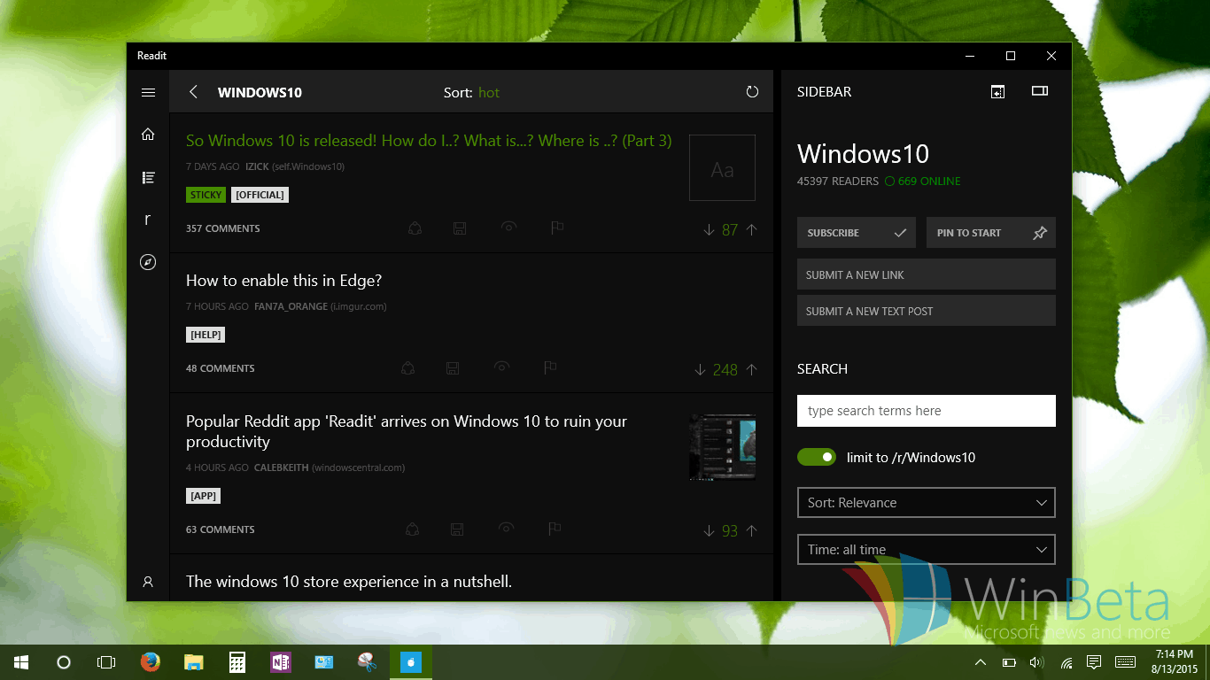
Task: Open the 'Time: all time' dropdown
Action: pyautogui.click(x=927, y=549)
